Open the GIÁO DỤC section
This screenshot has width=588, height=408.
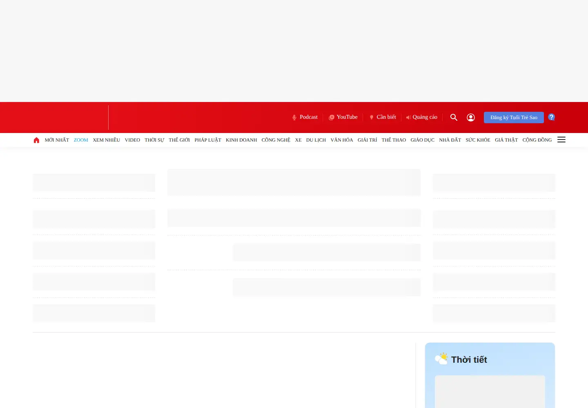point(423,140)
